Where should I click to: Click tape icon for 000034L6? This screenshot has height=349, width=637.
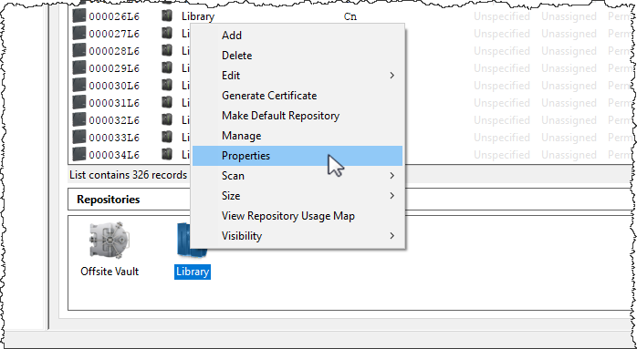pos(79,155)
